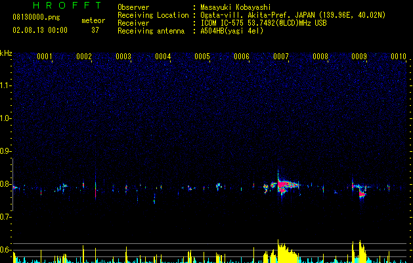Image resolution: width=413 pixels, height=263 pixels.
Task: Click the kHz axis unit label
Action: pos(6,53)
